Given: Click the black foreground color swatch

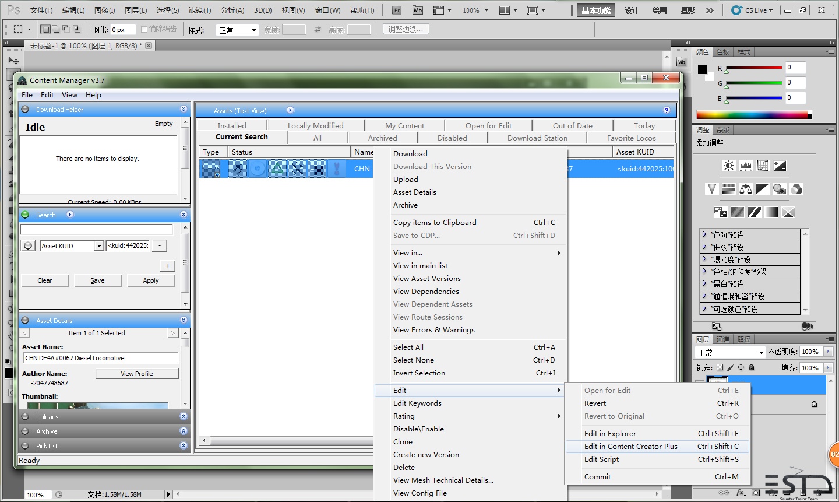Looking at the screenshot, I should click(703, 69).
